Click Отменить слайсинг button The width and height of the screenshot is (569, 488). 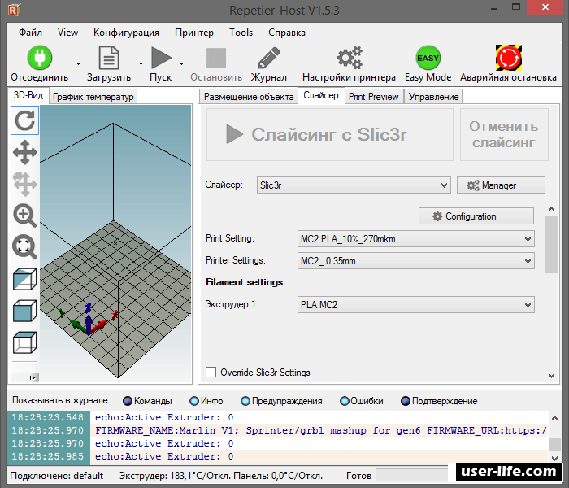point(504,134)
